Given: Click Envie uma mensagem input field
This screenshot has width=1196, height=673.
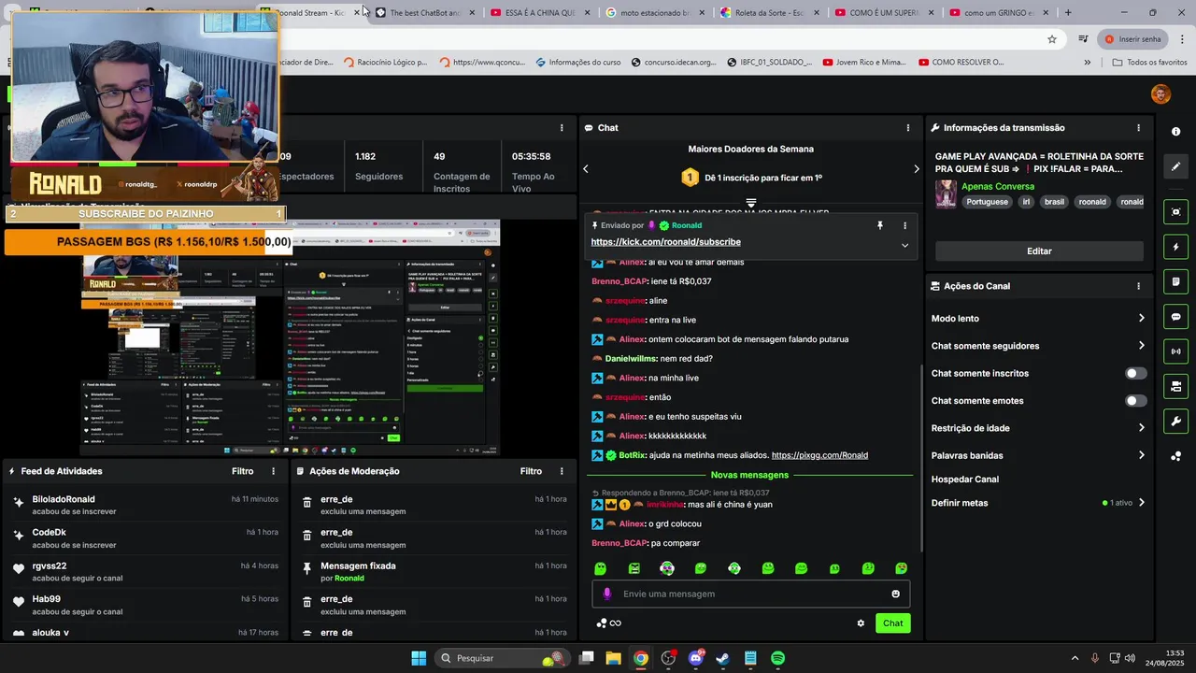Looking at the screenshot, I should (x=751, y=594).
